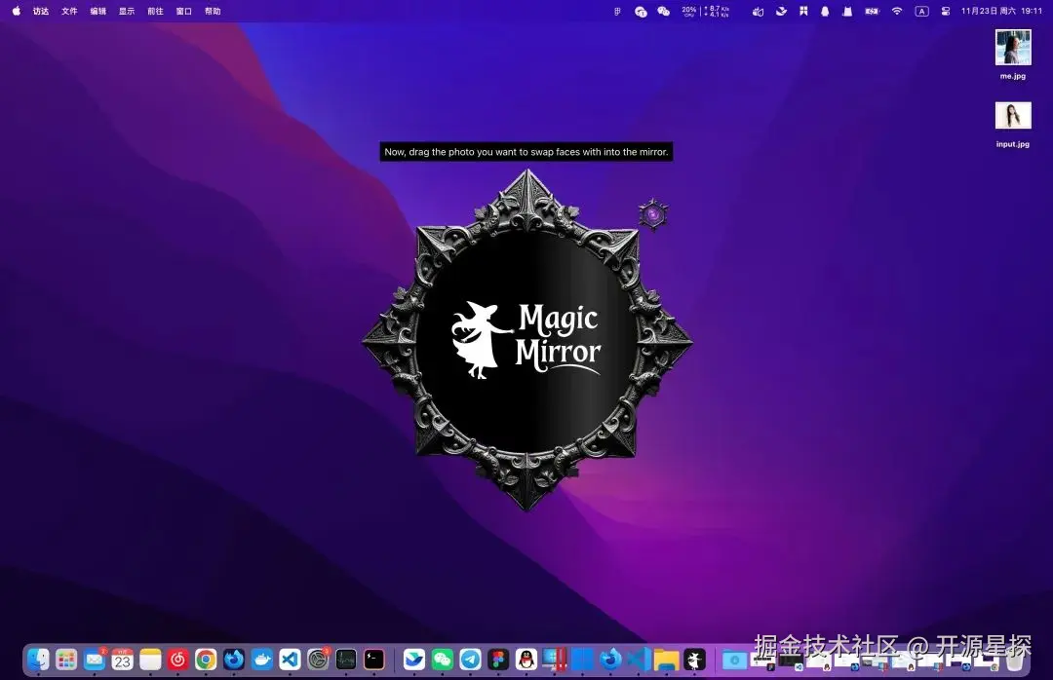Open Control Center from the menu bar
Image resolution: width=1053 pixels, height=680 pixels.
[946, 11]
